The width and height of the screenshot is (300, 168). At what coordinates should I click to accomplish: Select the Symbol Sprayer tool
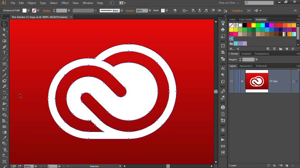pyautogui.click(x=4, y=150)
